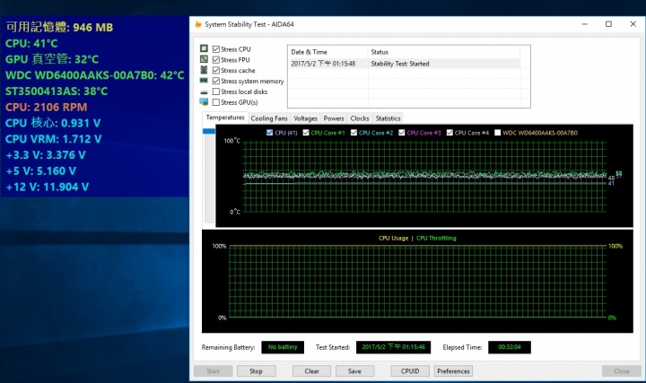
Task: Click the No battery indicator field
Action: pyautogui.click(x=283, y=347)
